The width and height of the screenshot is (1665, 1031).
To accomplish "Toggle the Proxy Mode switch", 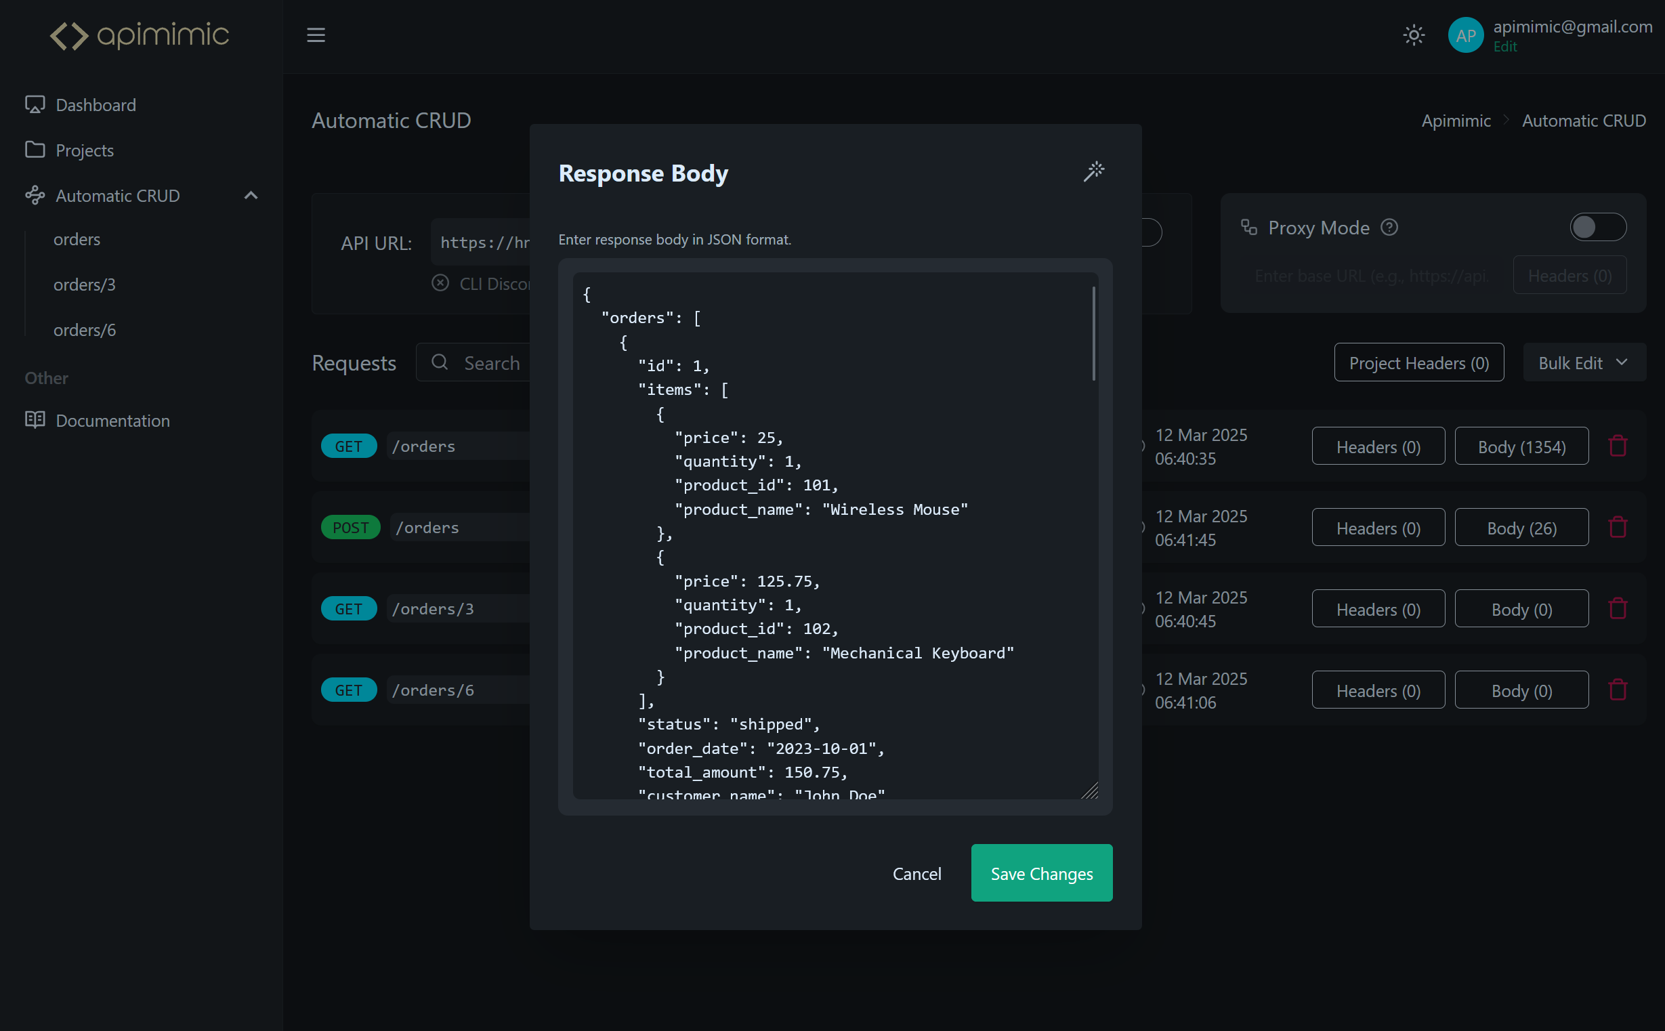I will click(1597, 227).
